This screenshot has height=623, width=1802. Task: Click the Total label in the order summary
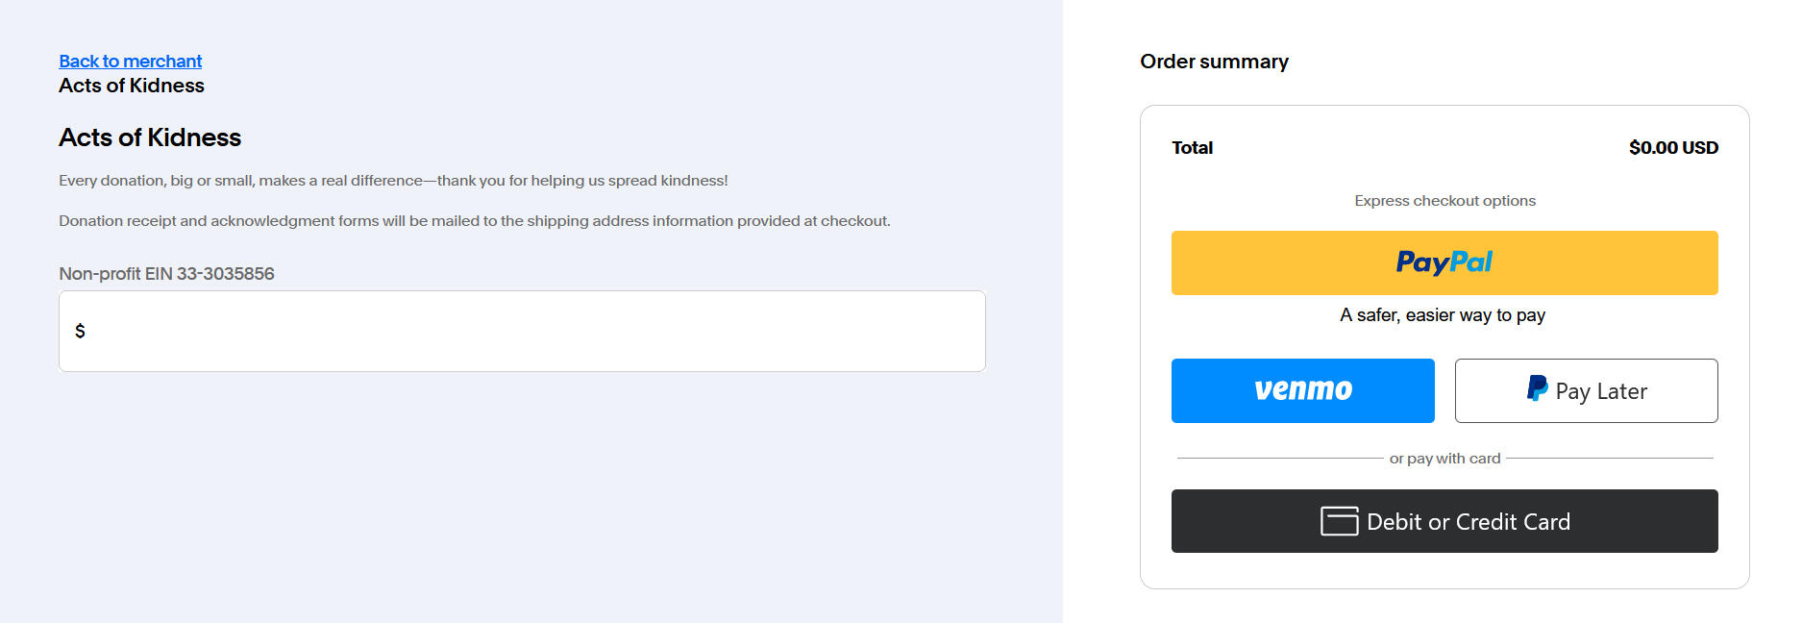pos(1192,148)
